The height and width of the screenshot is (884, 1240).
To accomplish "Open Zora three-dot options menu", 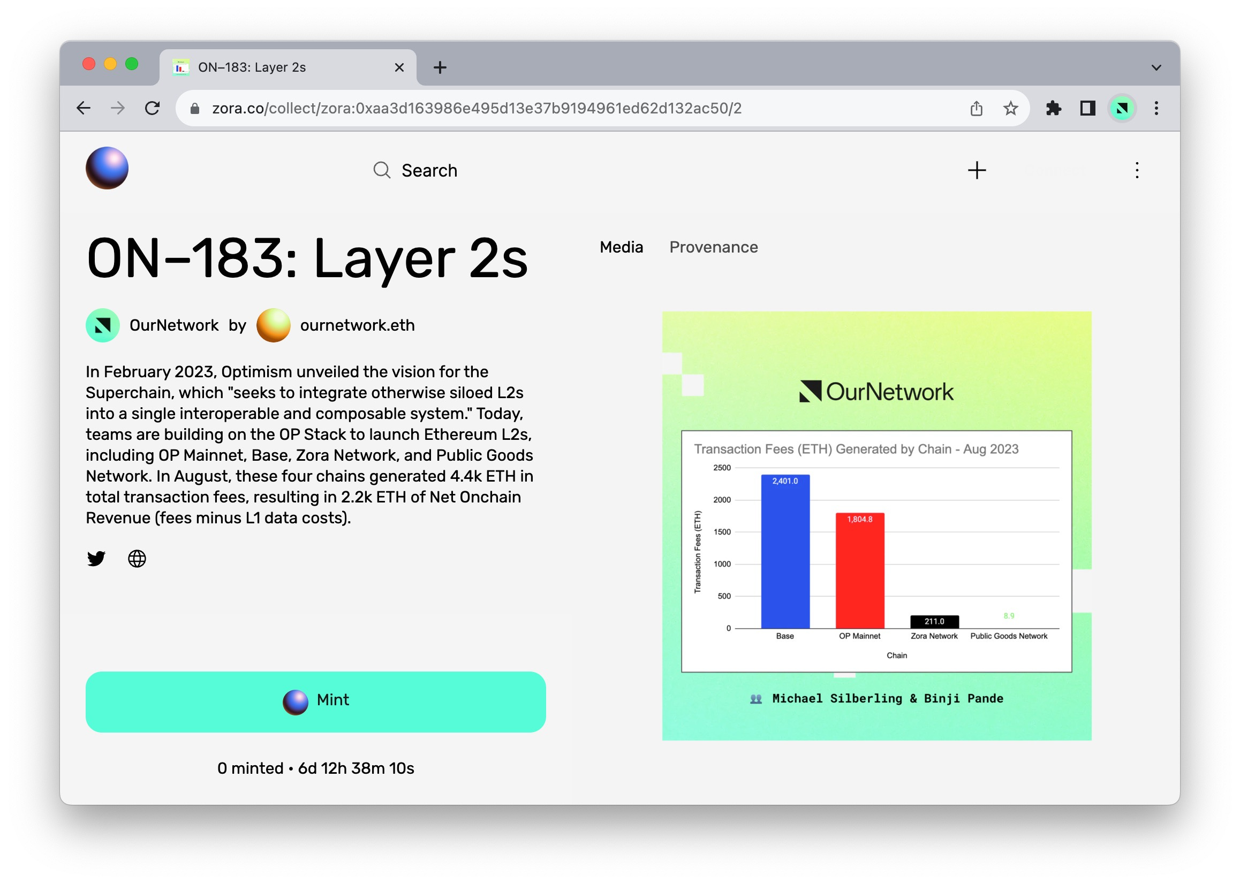I will [x=1137, y=170].
